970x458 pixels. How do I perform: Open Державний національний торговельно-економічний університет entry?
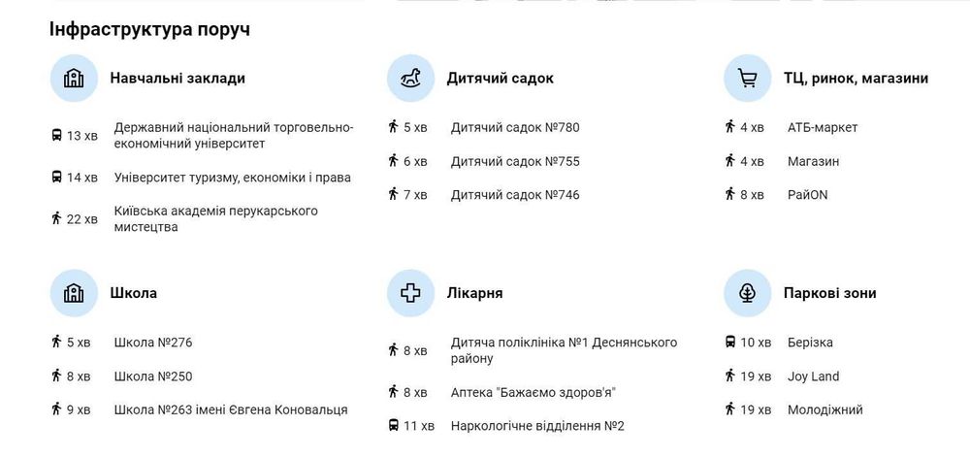[233, 136]
